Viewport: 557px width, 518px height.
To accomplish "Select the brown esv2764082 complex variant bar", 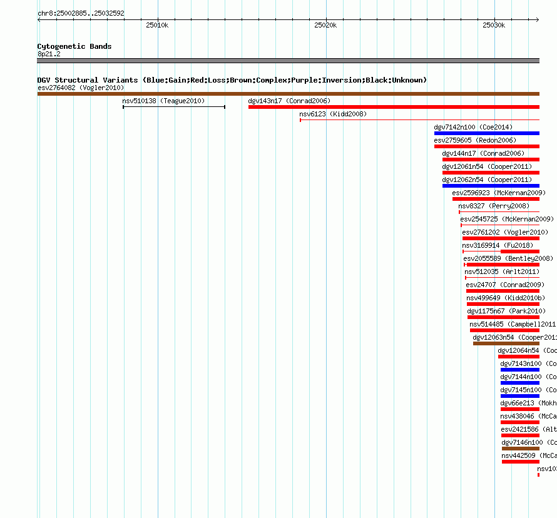I will pyautogui.click(x=289, y=94).
